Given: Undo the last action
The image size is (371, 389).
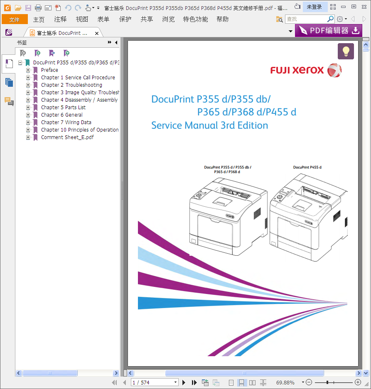Looking at the screenshot, I should coord(68,8).
